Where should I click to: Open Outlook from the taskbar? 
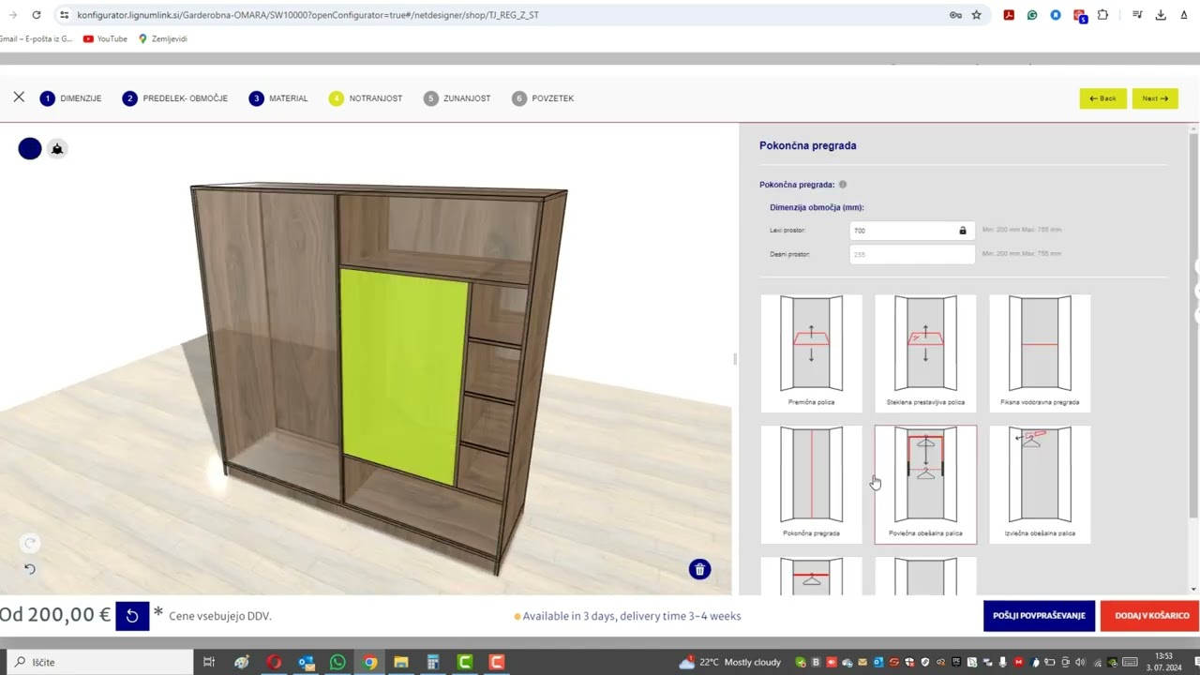[306, 662]
